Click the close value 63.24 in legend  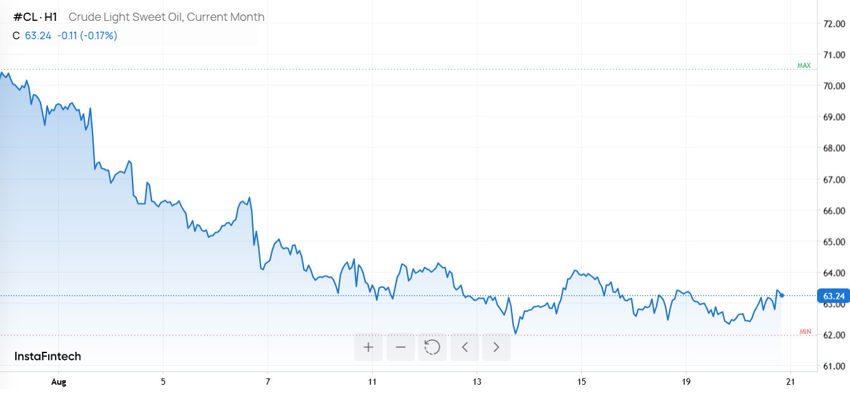37,35
